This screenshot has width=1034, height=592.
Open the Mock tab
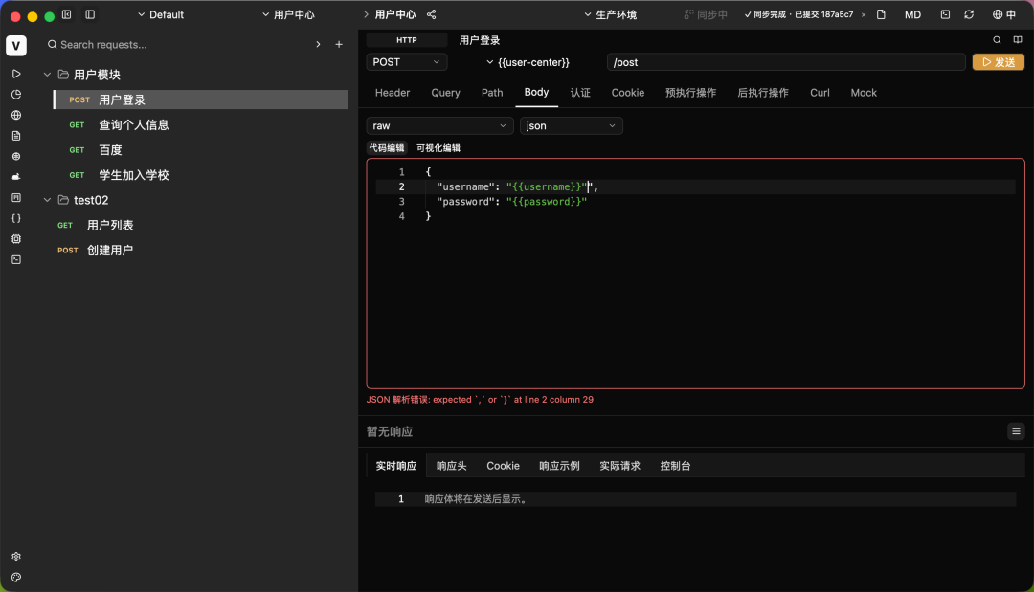pos(864,93)
